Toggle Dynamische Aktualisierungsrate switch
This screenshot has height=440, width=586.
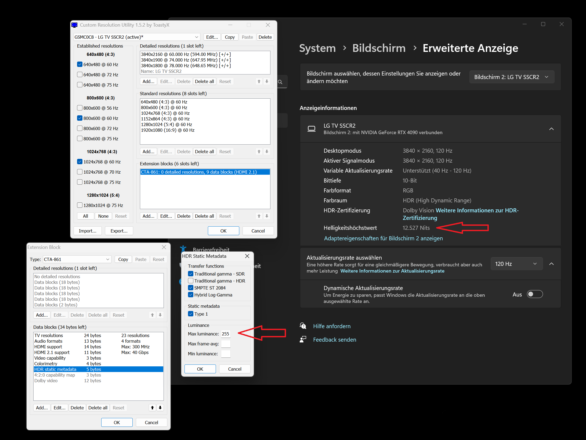point(534,294)
